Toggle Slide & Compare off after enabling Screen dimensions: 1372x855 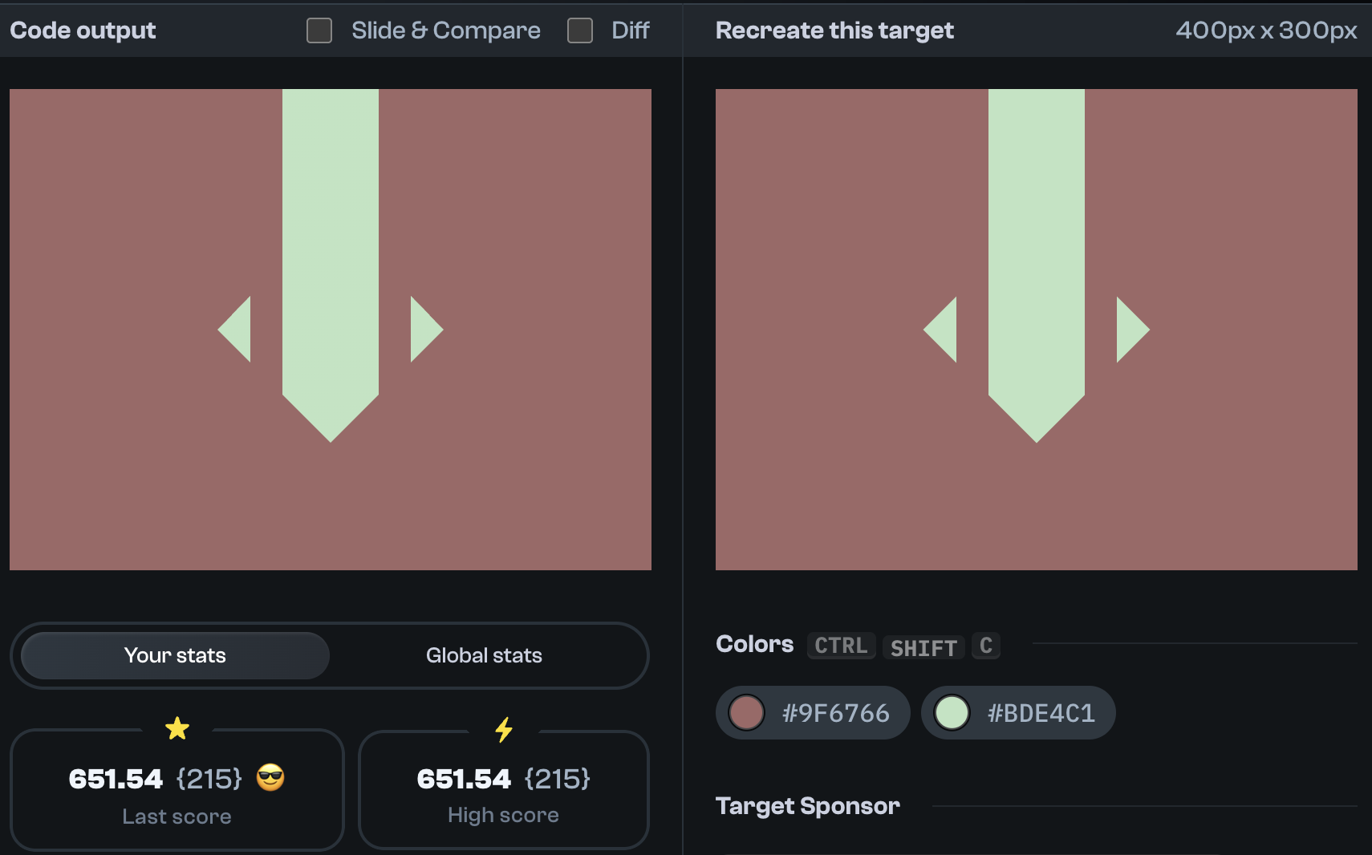[x=319, y=30]
